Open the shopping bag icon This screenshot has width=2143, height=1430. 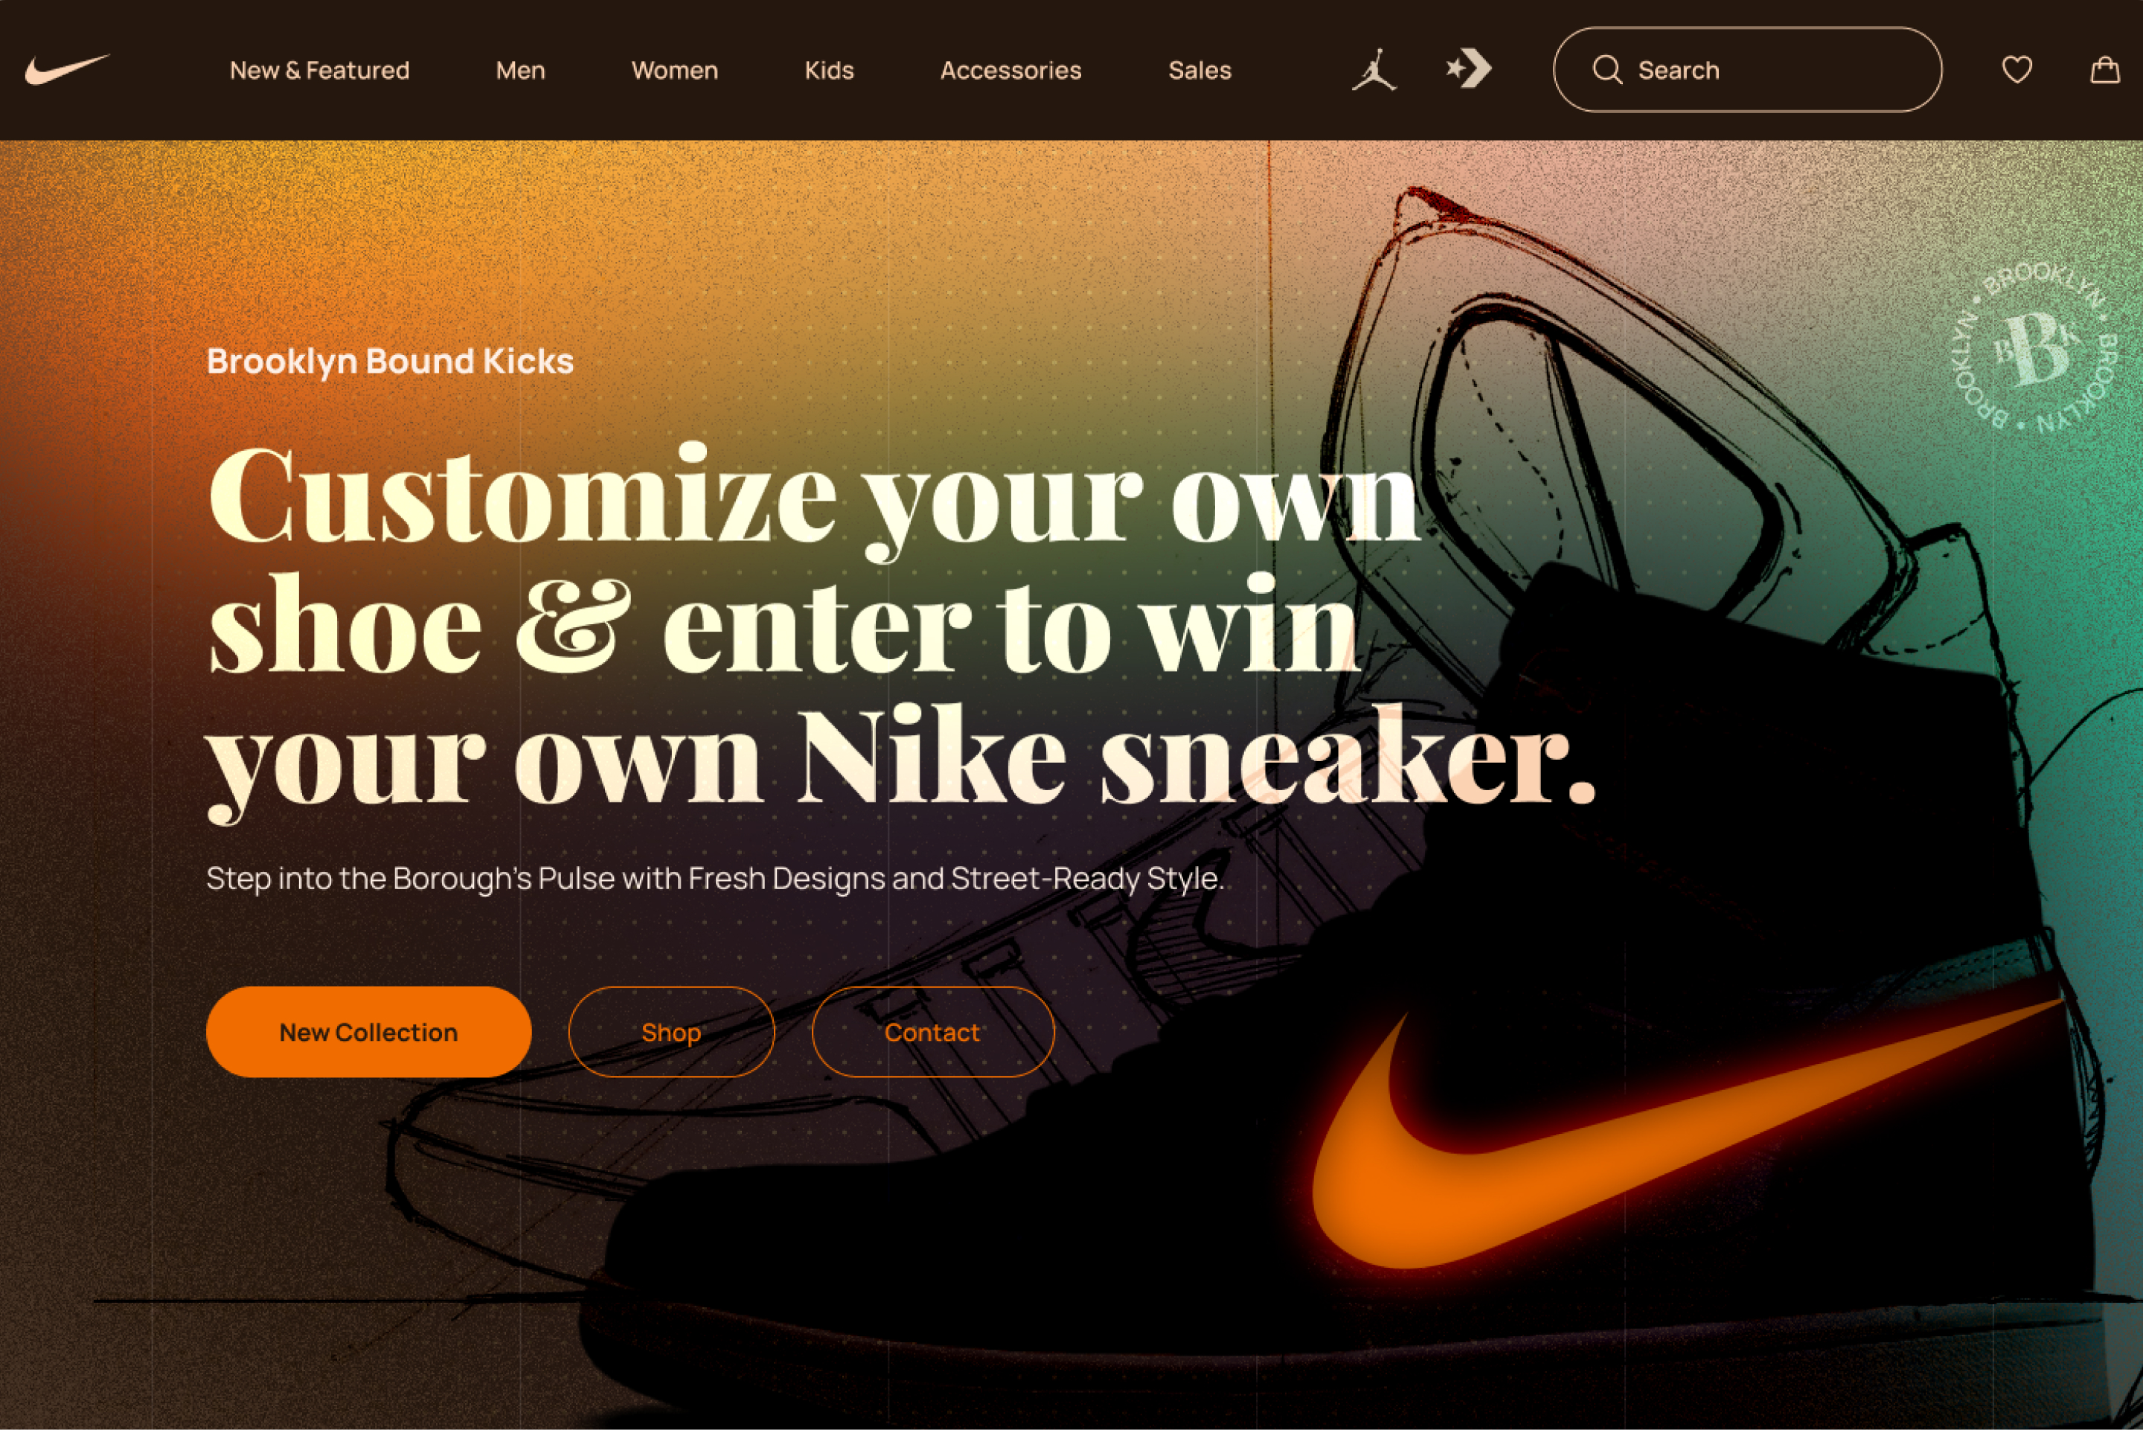click(2105, 69)
